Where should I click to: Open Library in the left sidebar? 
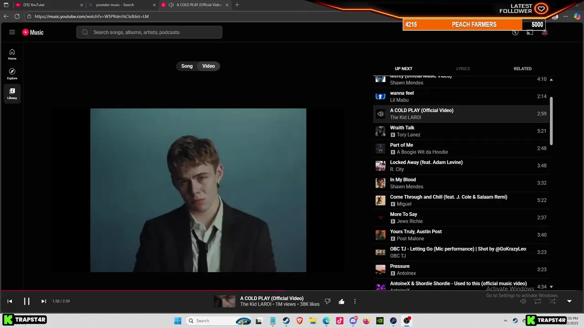coord(12,94)
